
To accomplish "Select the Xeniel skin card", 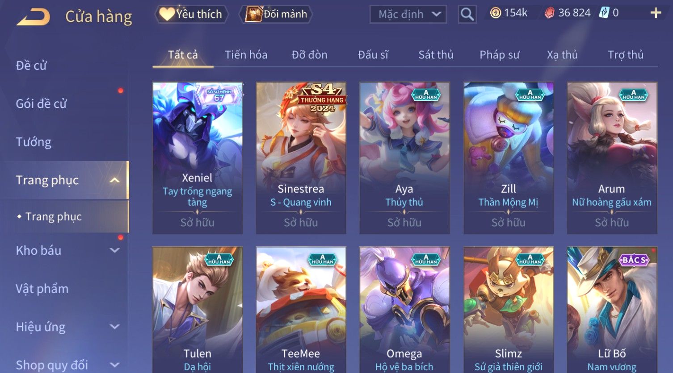I will click(x=198, y=158).
